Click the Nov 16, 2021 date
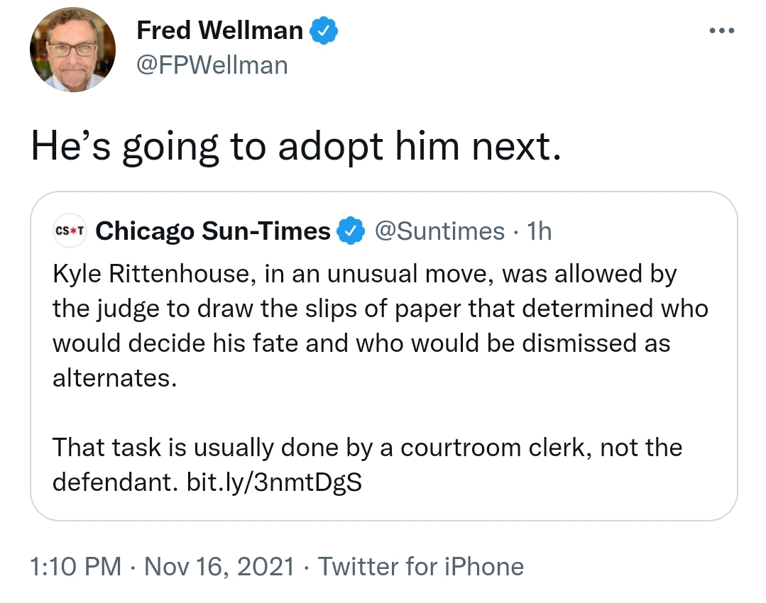 click(x=219, y=567)
